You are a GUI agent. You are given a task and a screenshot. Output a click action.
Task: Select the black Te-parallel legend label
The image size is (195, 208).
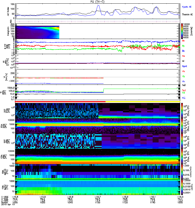coord(184,85)
